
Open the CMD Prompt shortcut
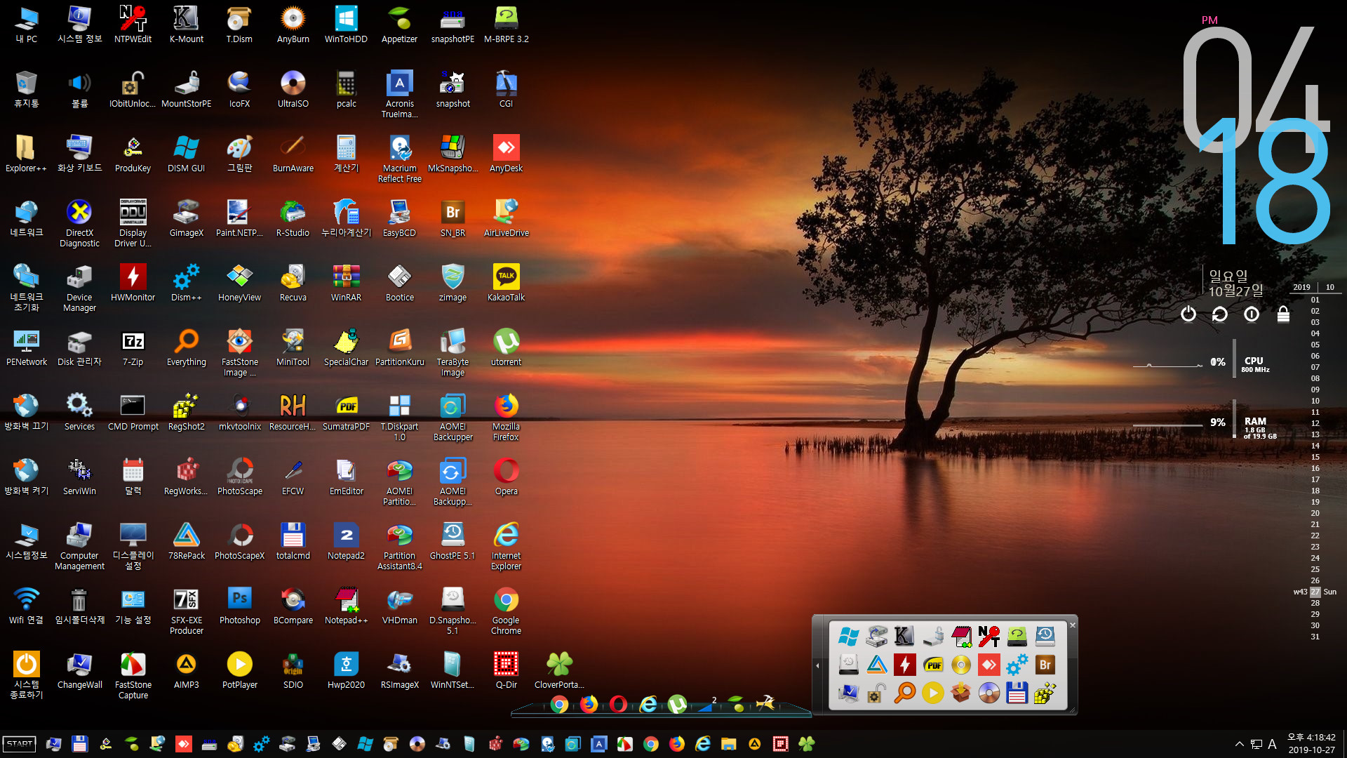tap(133, 412)
